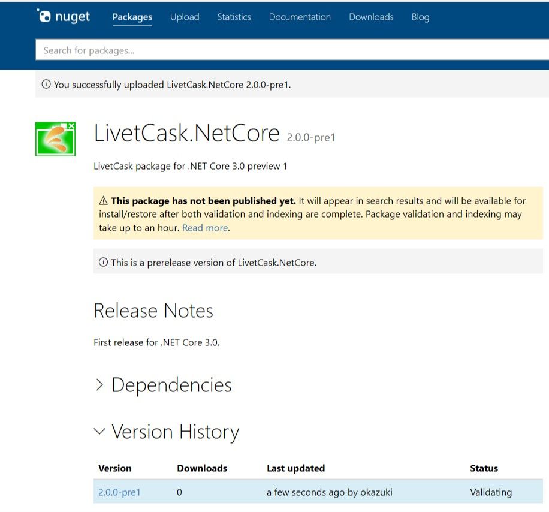Open the Documentation menu item
Viewport: 549px width, 512px height.
click(x=300, y=17)
